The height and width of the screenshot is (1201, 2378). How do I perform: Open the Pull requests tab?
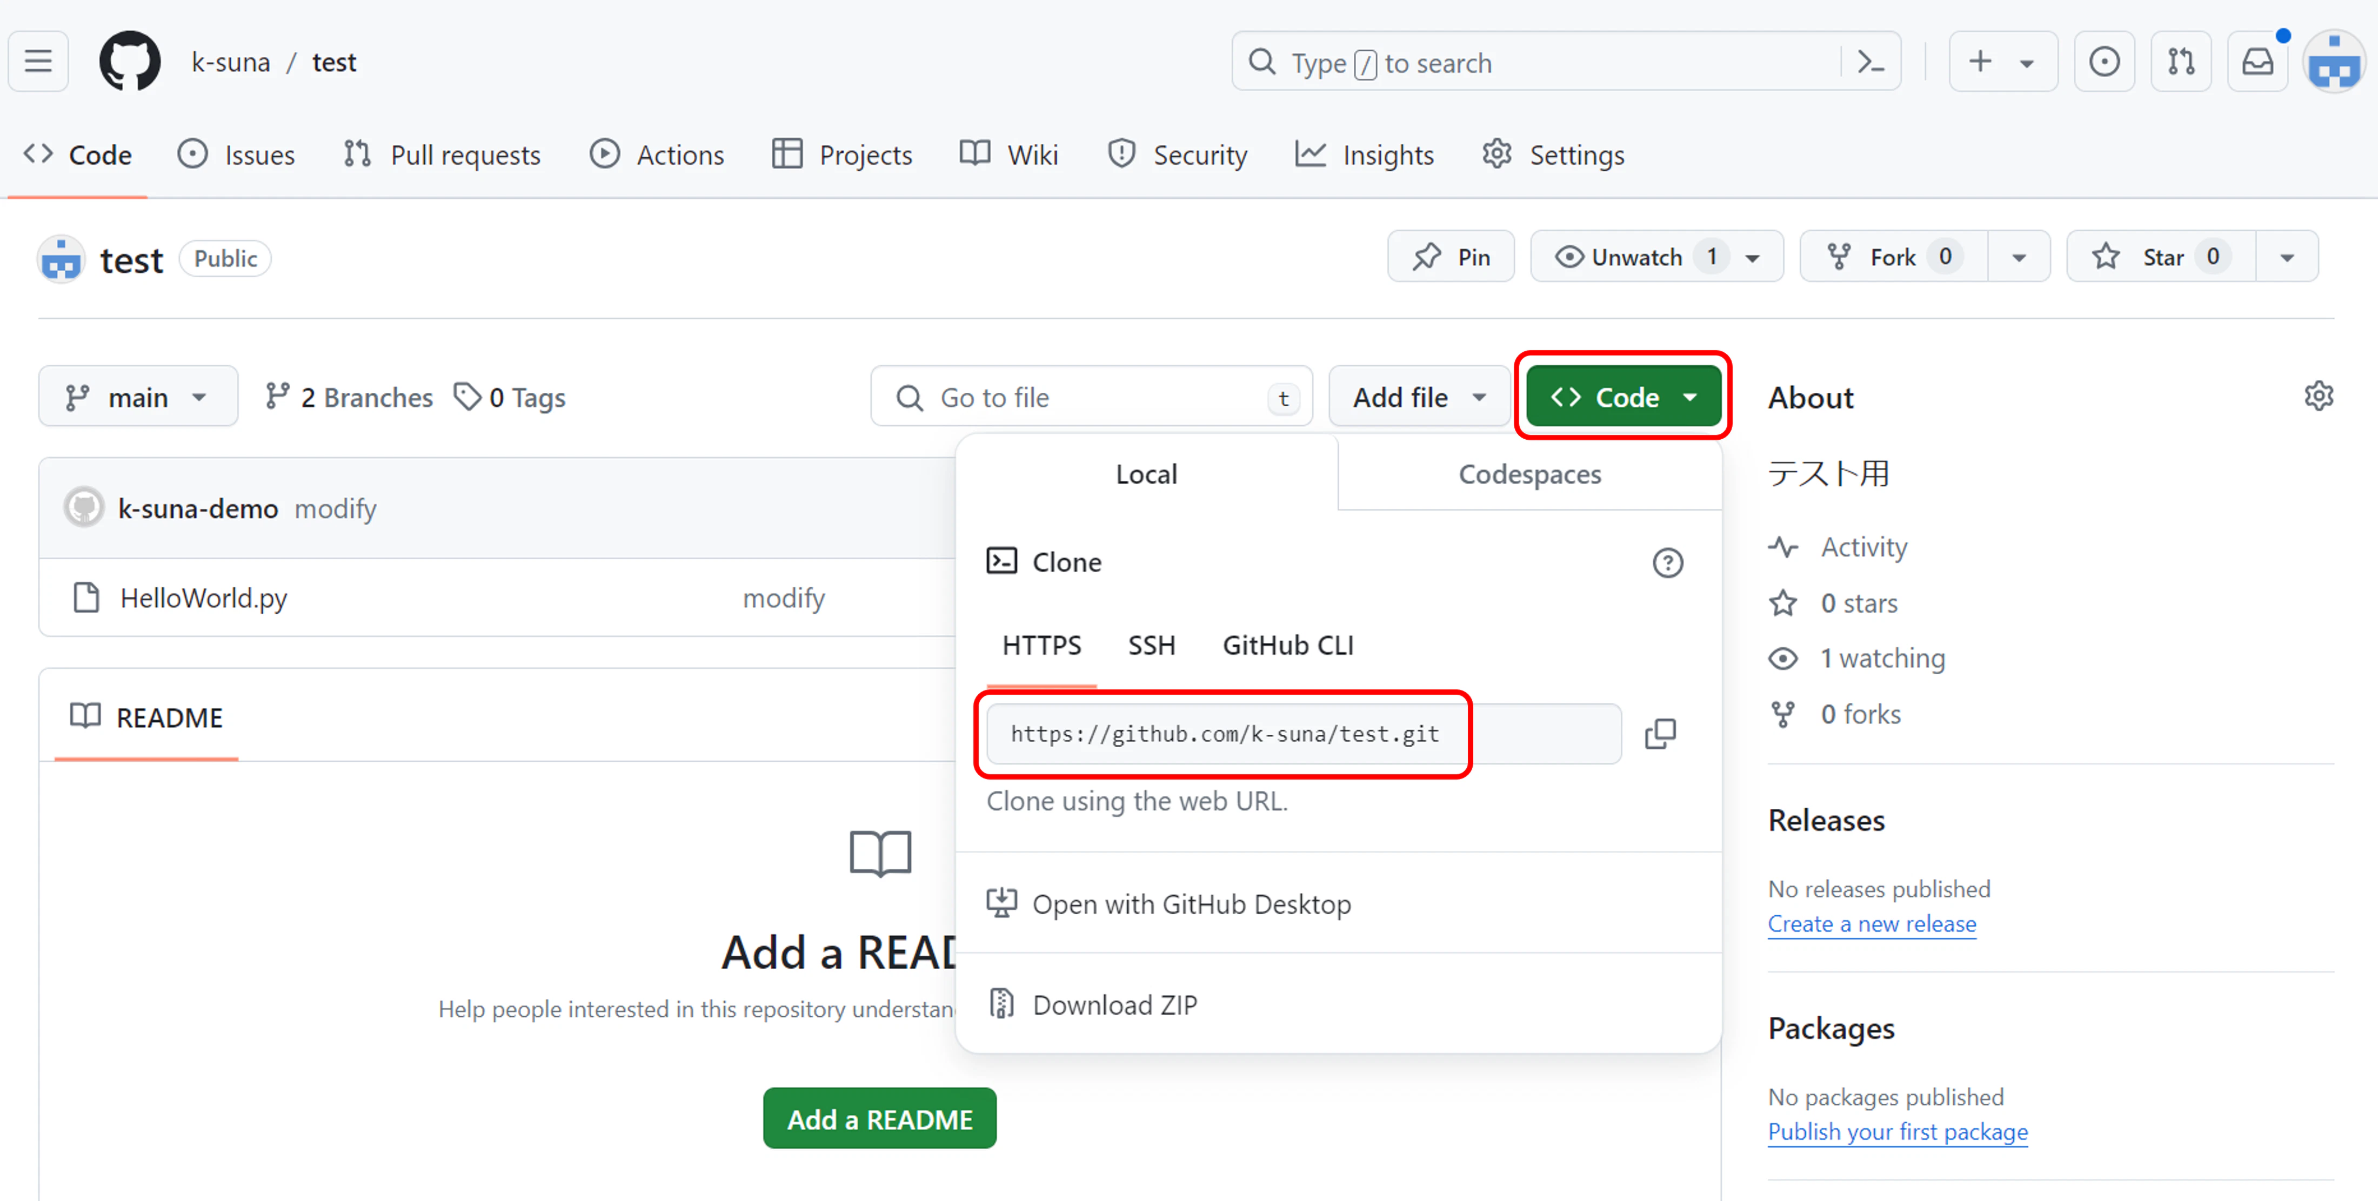pos(441,154)
